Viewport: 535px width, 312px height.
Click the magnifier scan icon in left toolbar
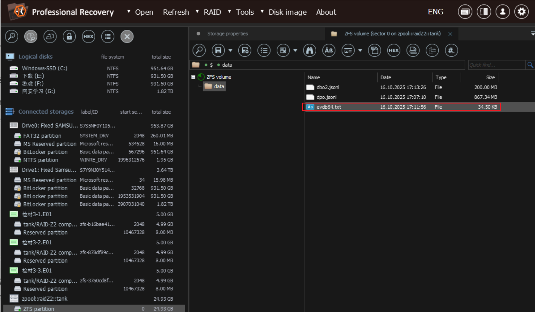click(12, 36)
